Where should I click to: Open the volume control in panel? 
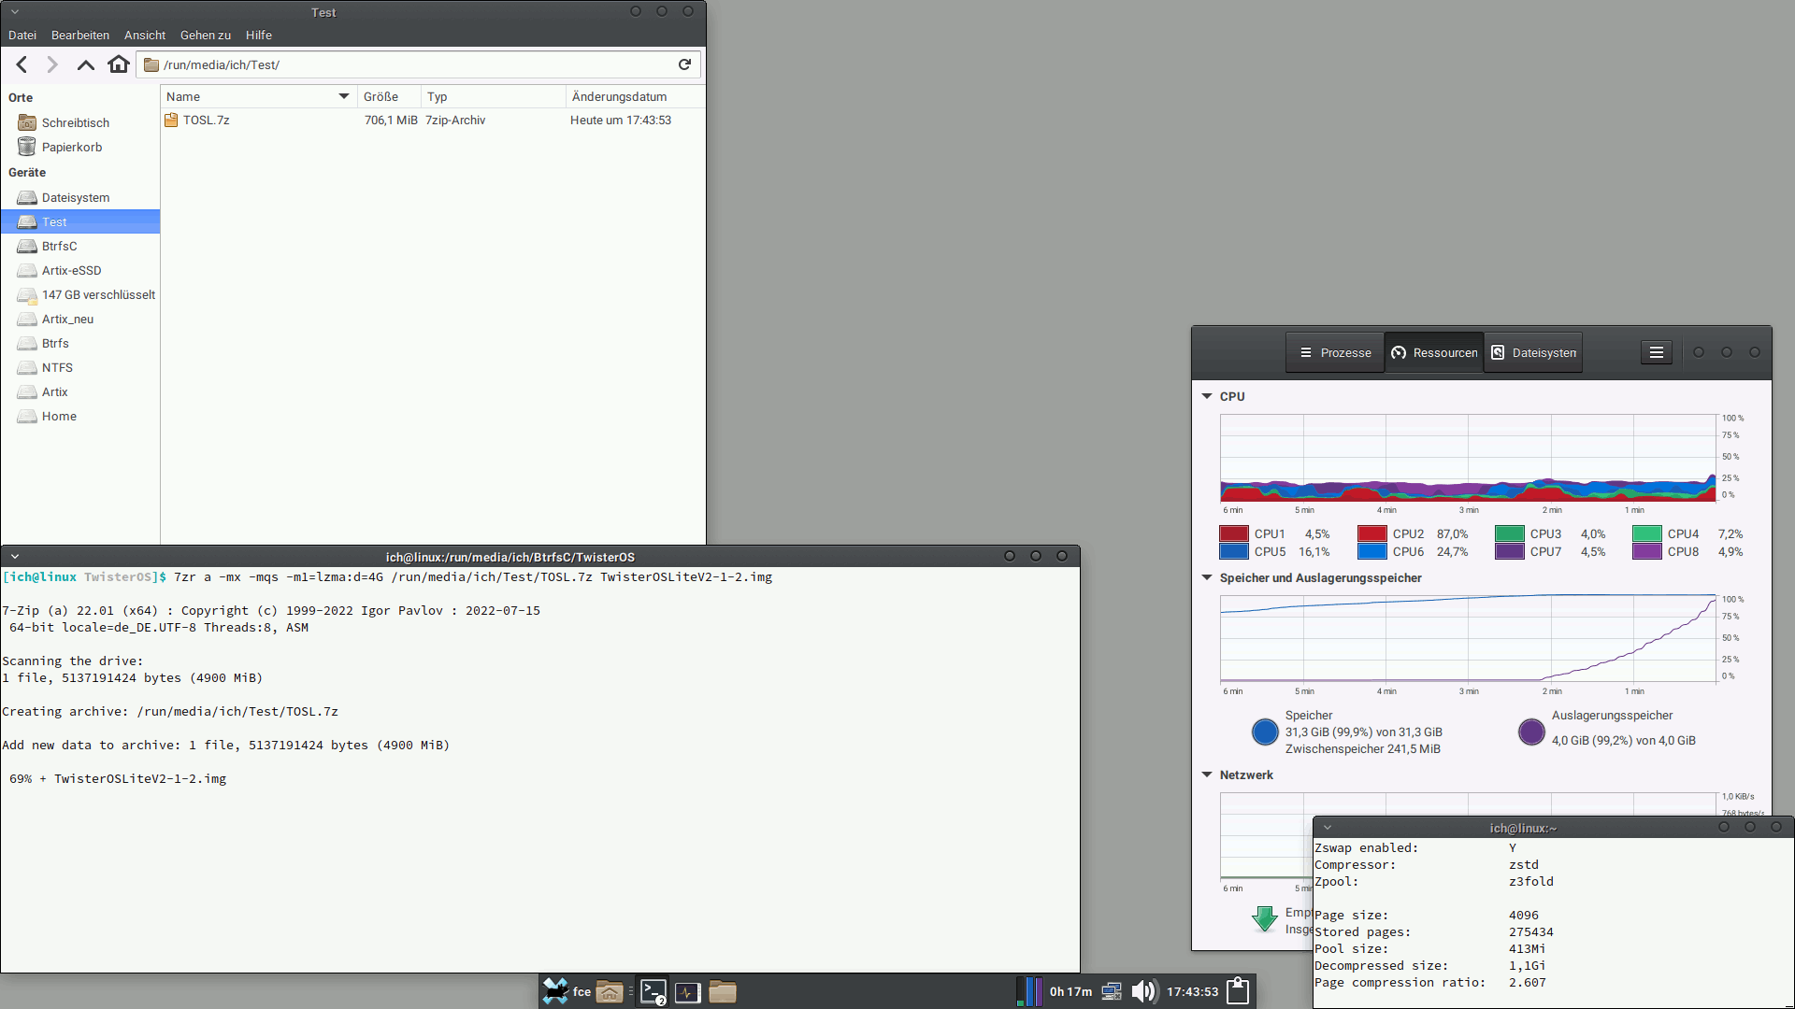point(1143,991)
